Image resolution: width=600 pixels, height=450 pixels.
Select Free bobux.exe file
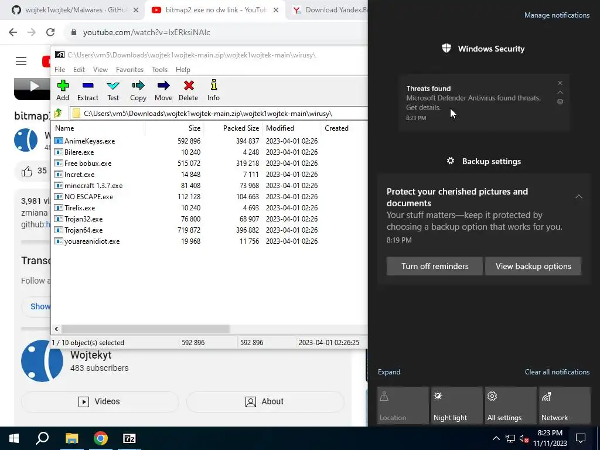pos(88,163)
